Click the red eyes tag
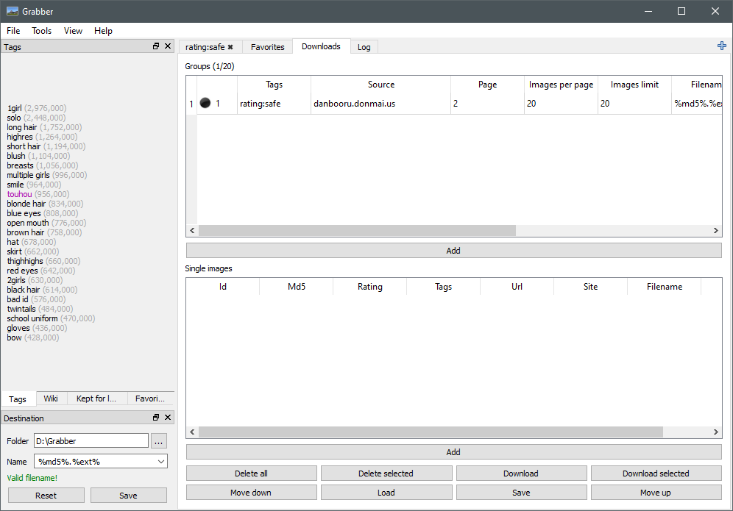The width and height of the screenshot is (733, 511). [22, 271]
